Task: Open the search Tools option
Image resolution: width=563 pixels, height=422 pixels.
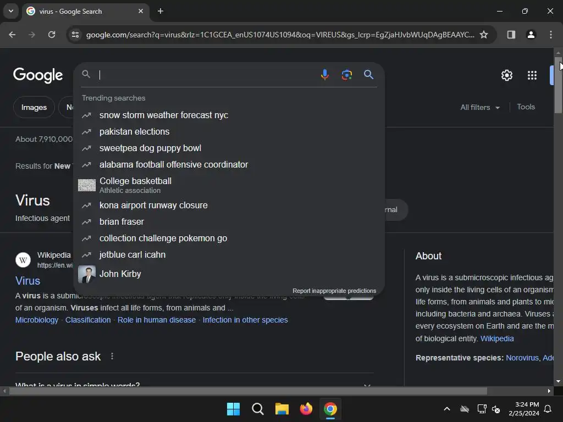Action: 526,107
